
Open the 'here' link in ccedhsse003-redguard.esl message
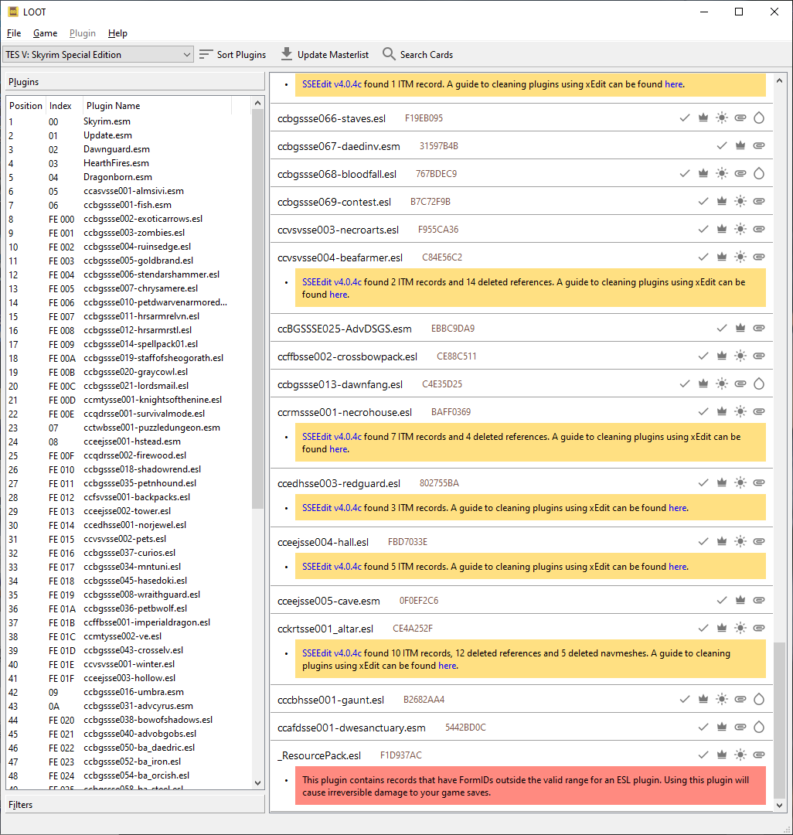coord(677,508)
